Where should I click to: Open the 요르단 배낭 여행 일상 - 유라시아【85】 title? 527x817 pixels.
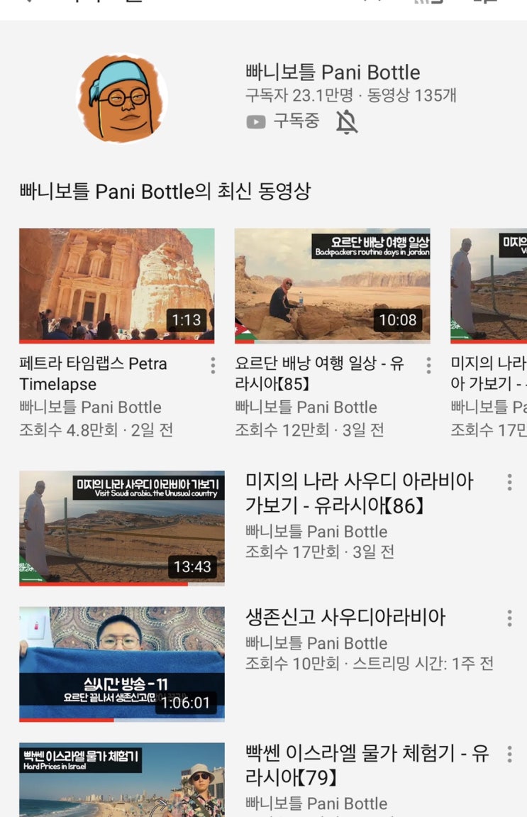[319, 373]
